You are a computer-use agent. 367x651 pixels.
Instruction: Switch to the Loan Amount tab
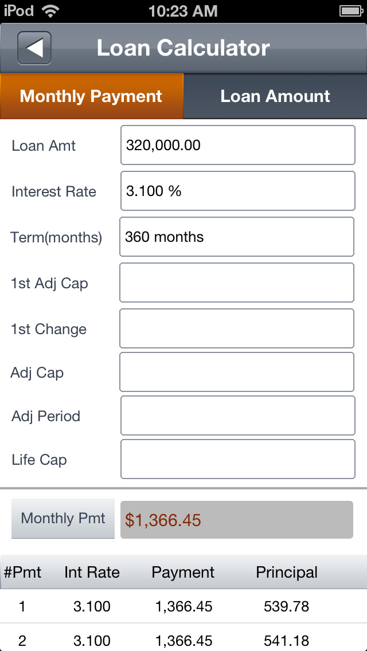pos(275,96)
